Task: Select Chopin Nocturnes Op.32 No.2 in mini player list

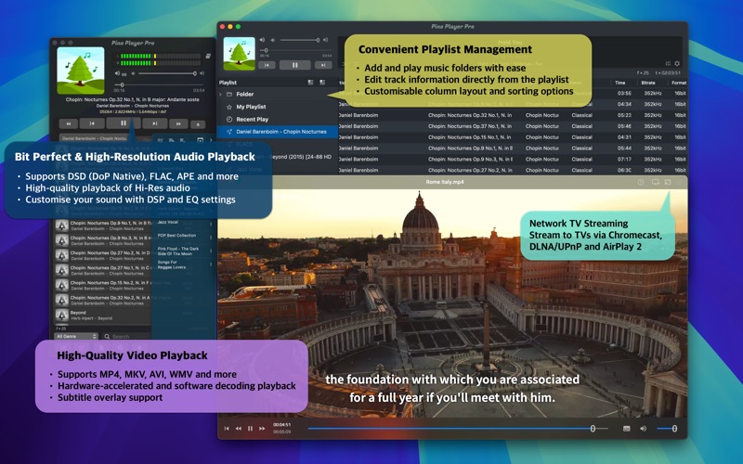Action: click(x=103, y=300)
